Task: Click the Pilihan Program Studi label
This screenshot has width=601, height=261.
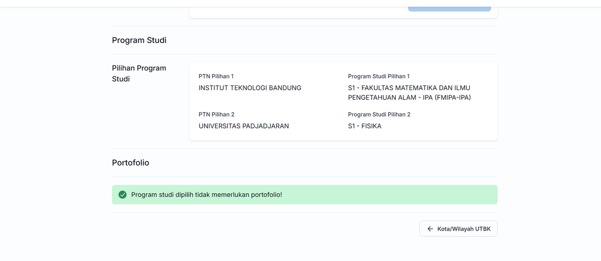Action: point(139,73)
